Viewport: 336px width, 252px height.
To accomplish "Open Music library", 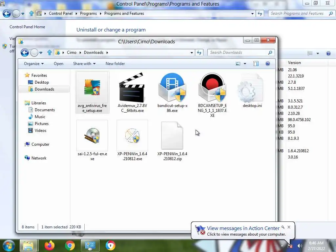I will pyautogui.click(x=40, y=116).
